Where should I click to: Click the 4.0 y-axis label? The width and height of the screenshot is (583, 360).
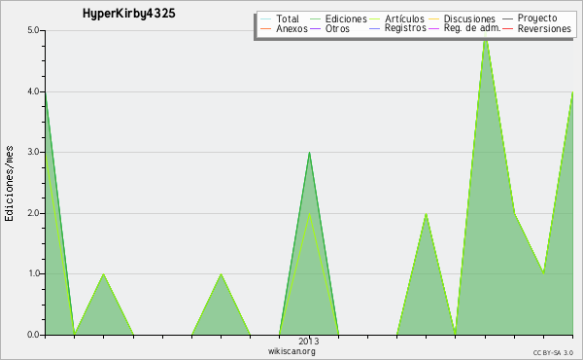33,91
